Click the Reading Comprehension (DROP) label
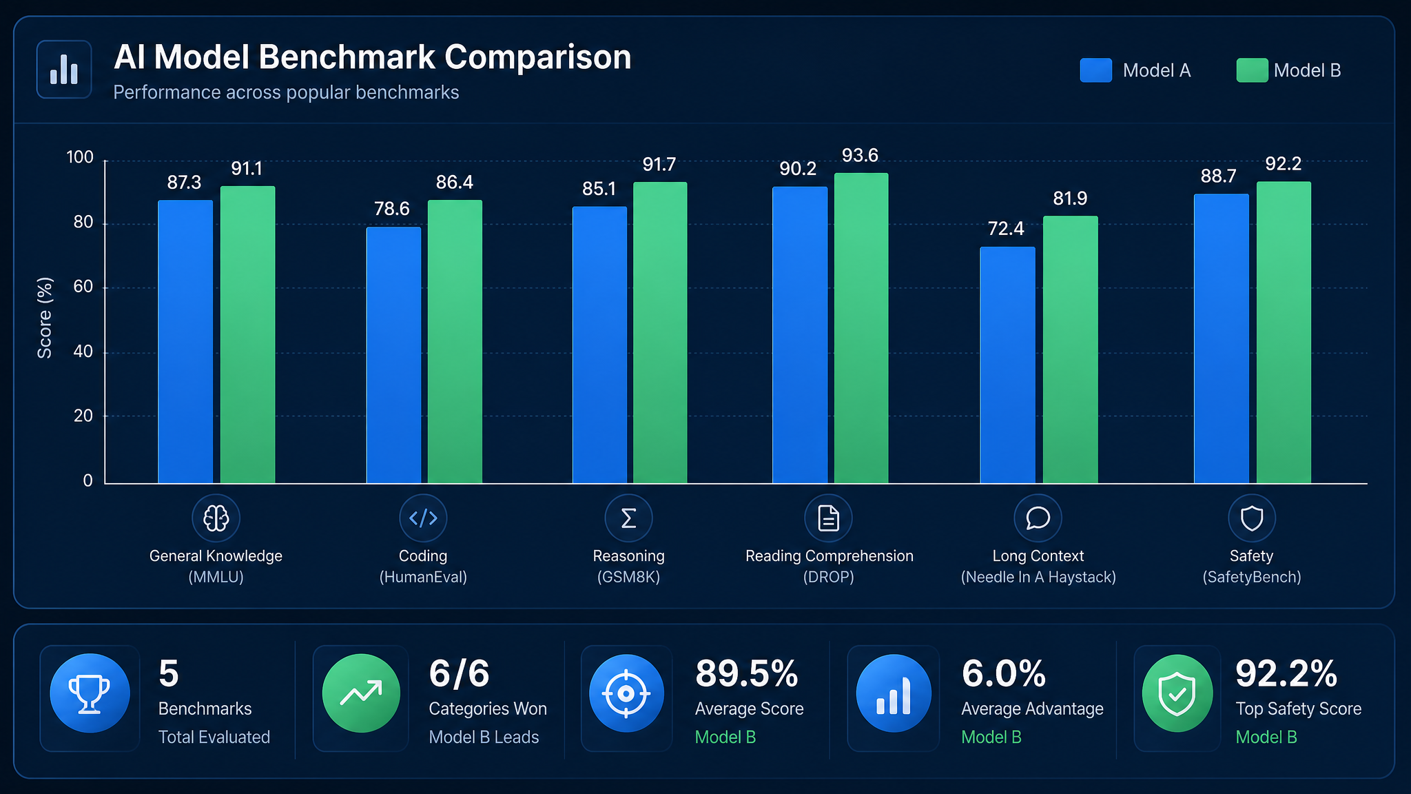This screenshot has height=794, width=1411. (x=829, y=567)
